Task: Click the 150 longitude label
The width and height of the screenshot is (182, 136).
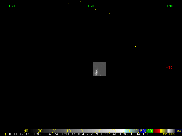Action: pyautogui.click(x=91, y=6)
